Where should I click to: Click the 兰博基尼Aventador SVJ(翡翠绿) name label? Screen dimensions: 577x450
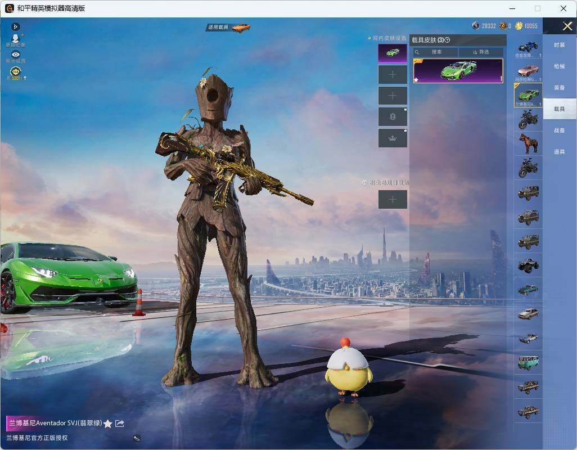click(55, 423)
